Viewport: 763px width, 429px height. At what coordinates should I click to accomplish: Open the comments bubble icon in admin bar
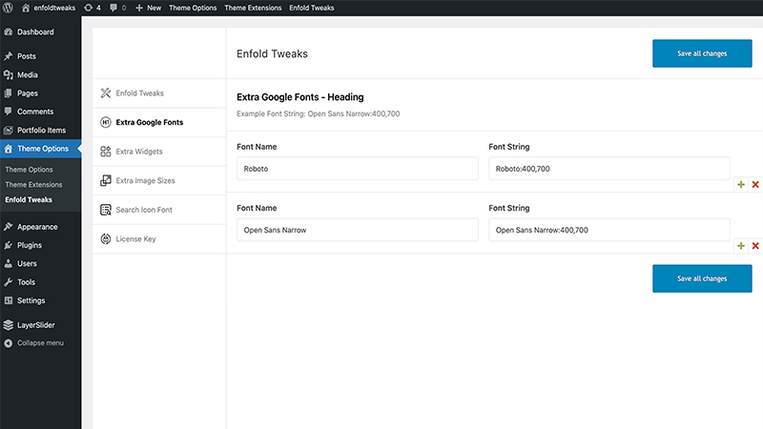pos(113,8)
